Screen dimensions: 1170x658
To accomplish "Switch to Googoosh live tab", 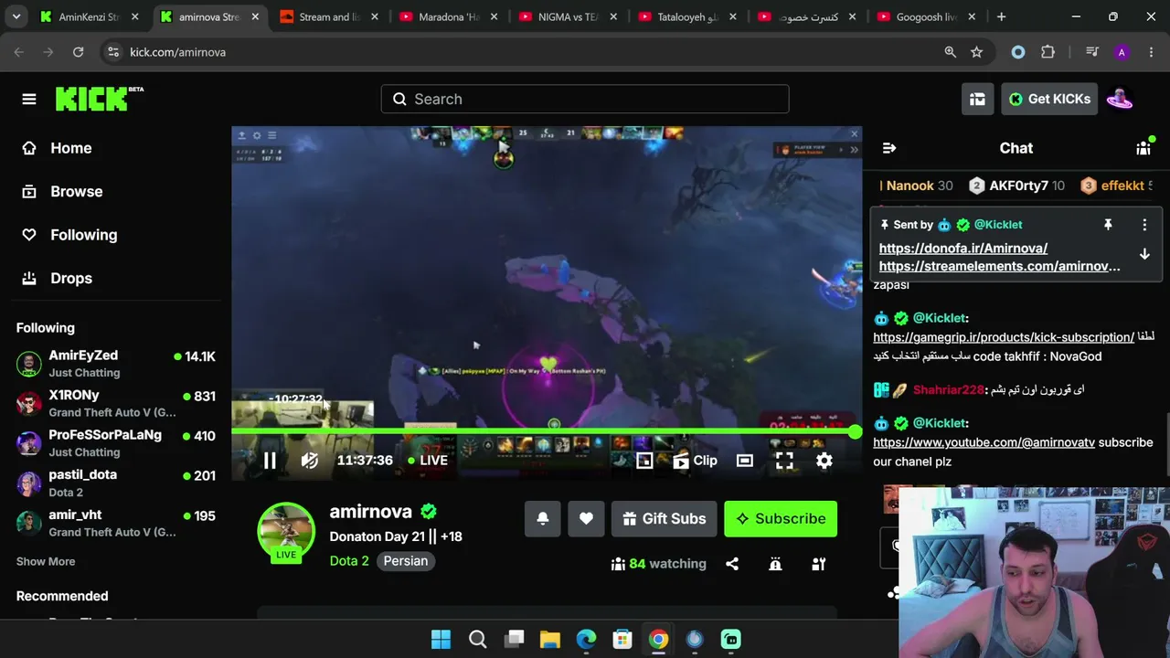I will coord(925,16).
